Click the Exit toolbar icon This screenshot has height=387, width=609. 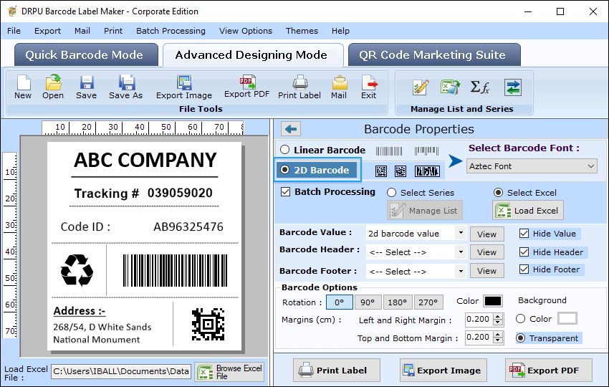(x=369, y=82)
